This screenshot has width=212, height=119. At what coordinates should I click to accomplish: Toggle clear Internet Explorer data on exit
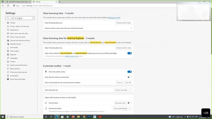pos(130,53)
